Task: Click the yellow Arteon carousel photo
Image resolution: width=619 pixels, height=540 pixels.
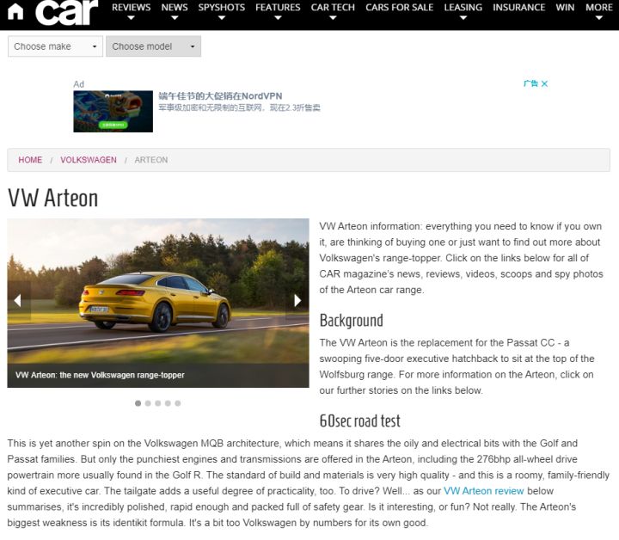Action: (157, 292)
